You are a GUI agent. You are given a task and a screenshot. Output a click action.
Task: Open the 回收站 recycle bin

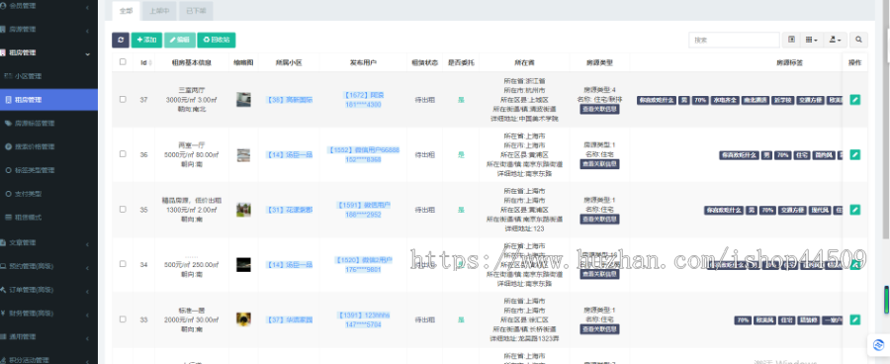tap(217, 40)
